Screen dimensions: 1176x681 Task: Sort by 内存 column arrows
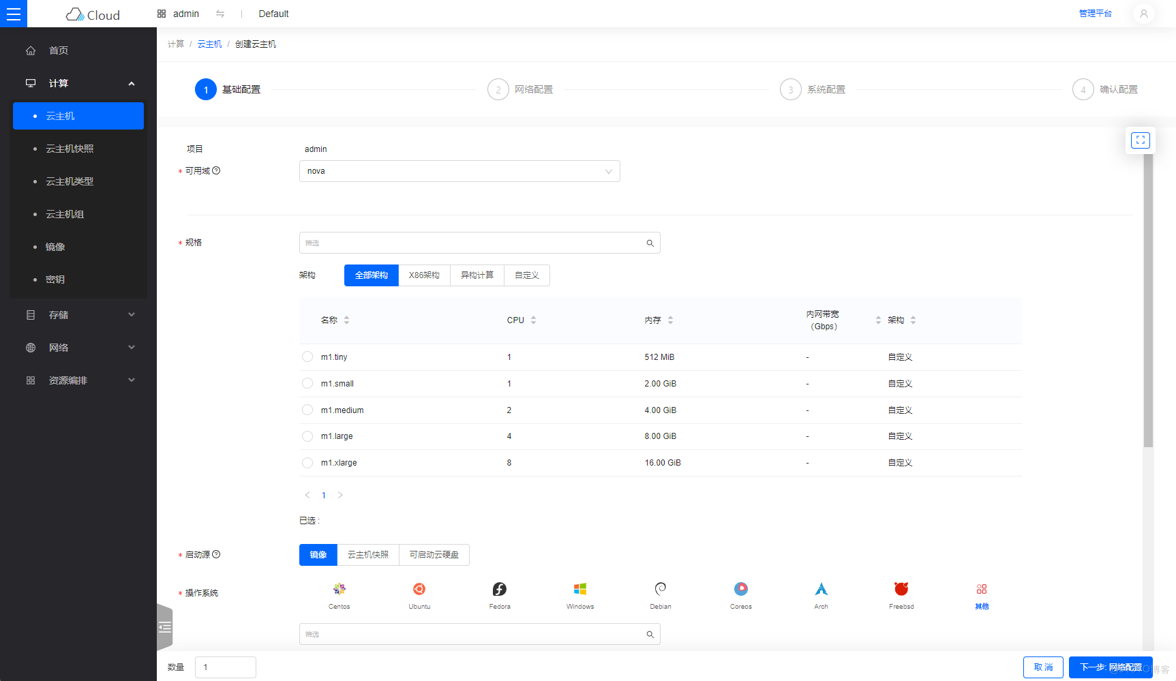click(x=670, y=320)
